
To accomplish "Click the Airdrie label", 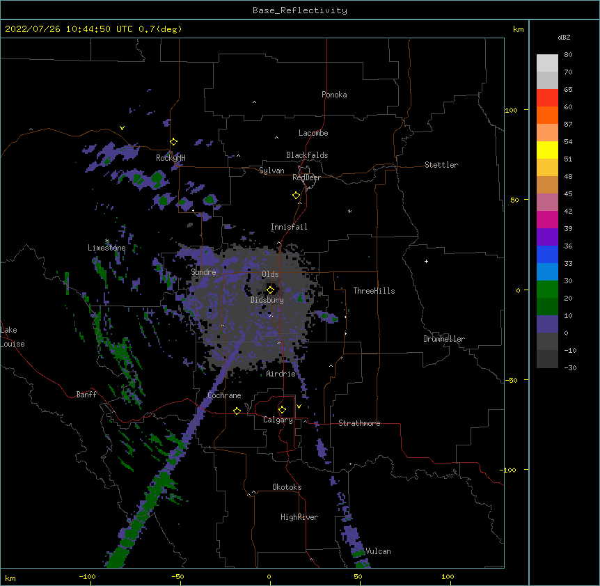I will [281, 374].
